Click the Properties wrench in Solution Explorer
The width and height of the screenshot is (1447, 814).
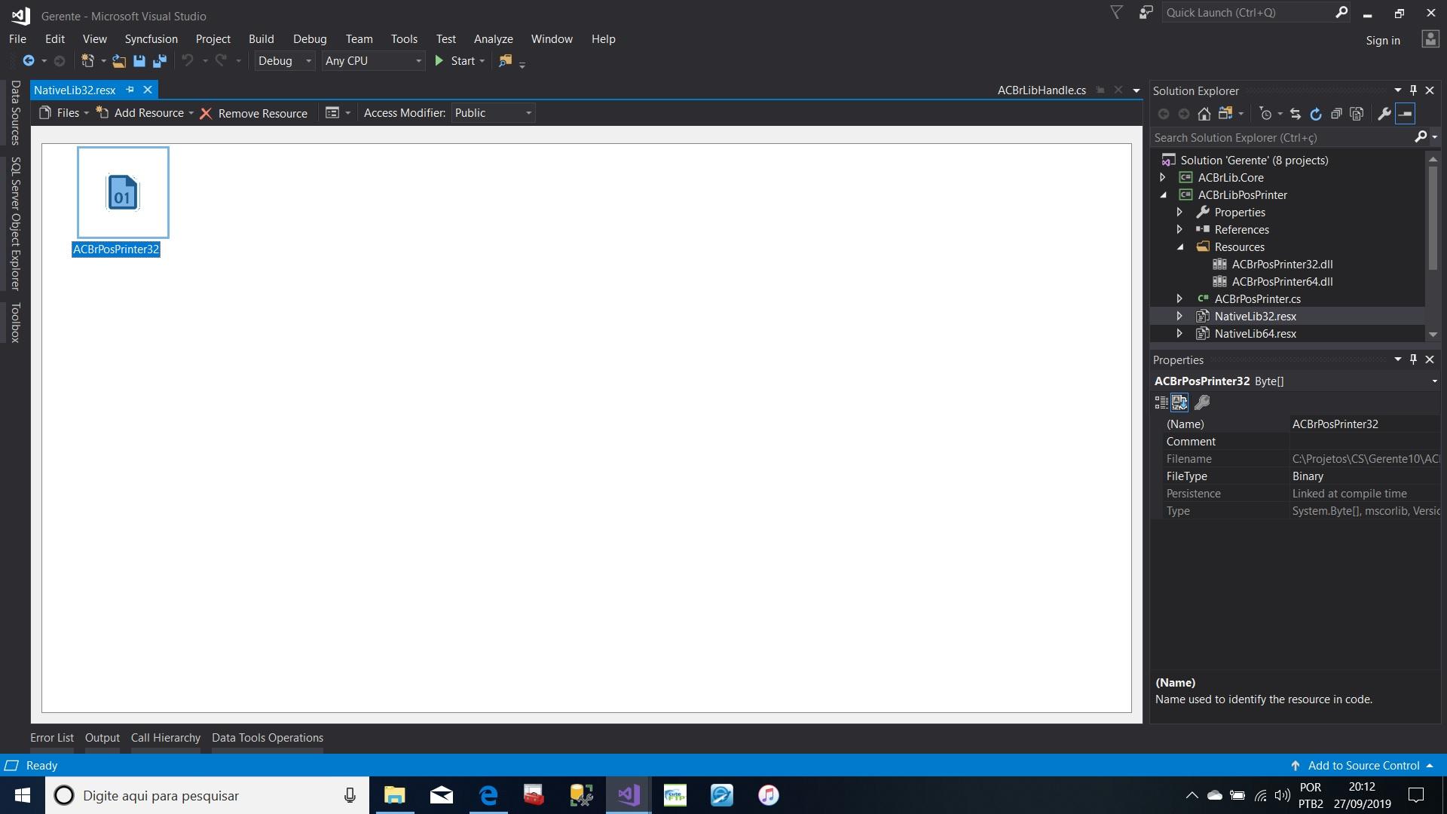(x=1384, y=114)
